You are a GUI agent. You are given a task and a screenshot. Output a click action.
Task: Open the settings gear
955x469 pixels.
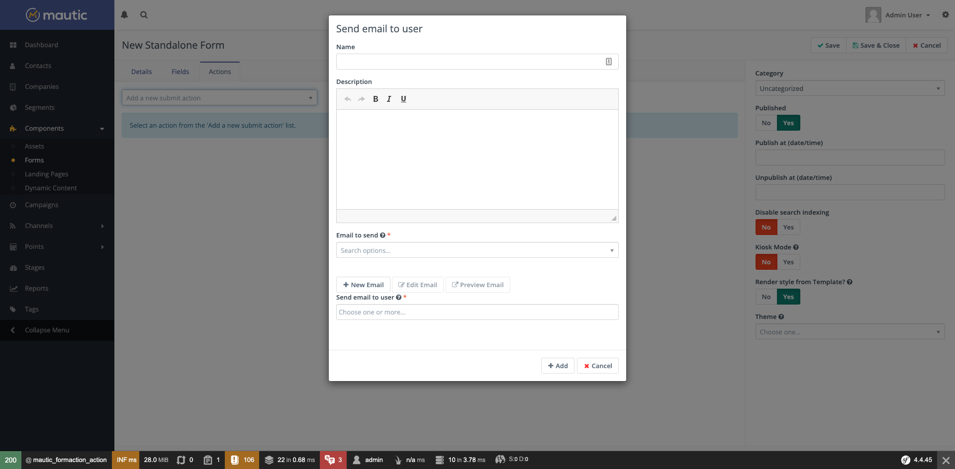[x=945, y=15]
